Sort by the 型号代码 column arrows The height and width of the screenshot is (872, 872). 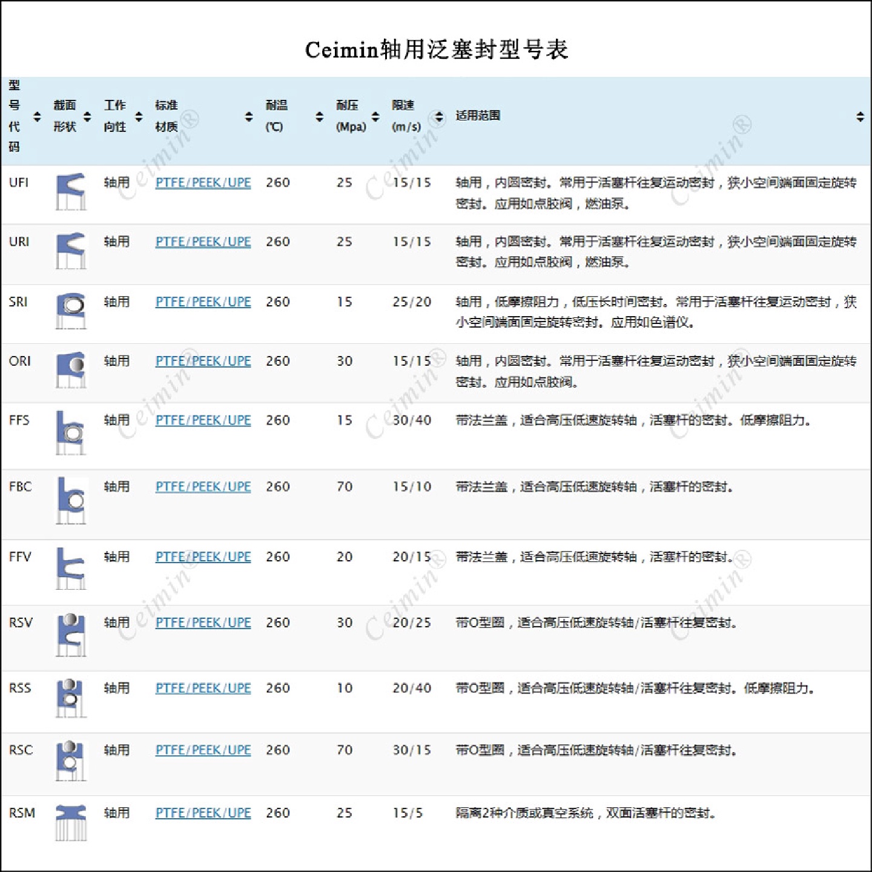37,116
